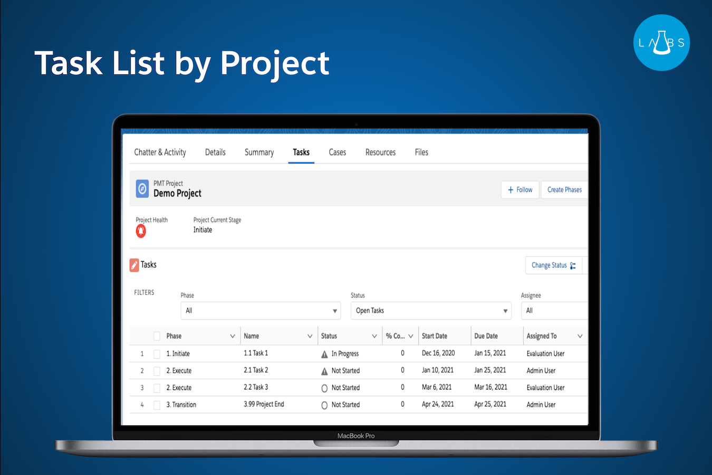Image resolution: width=712 pixels, height=475 pixels.
Task: Click the plus icon on the Follow button
Action: 510,189
